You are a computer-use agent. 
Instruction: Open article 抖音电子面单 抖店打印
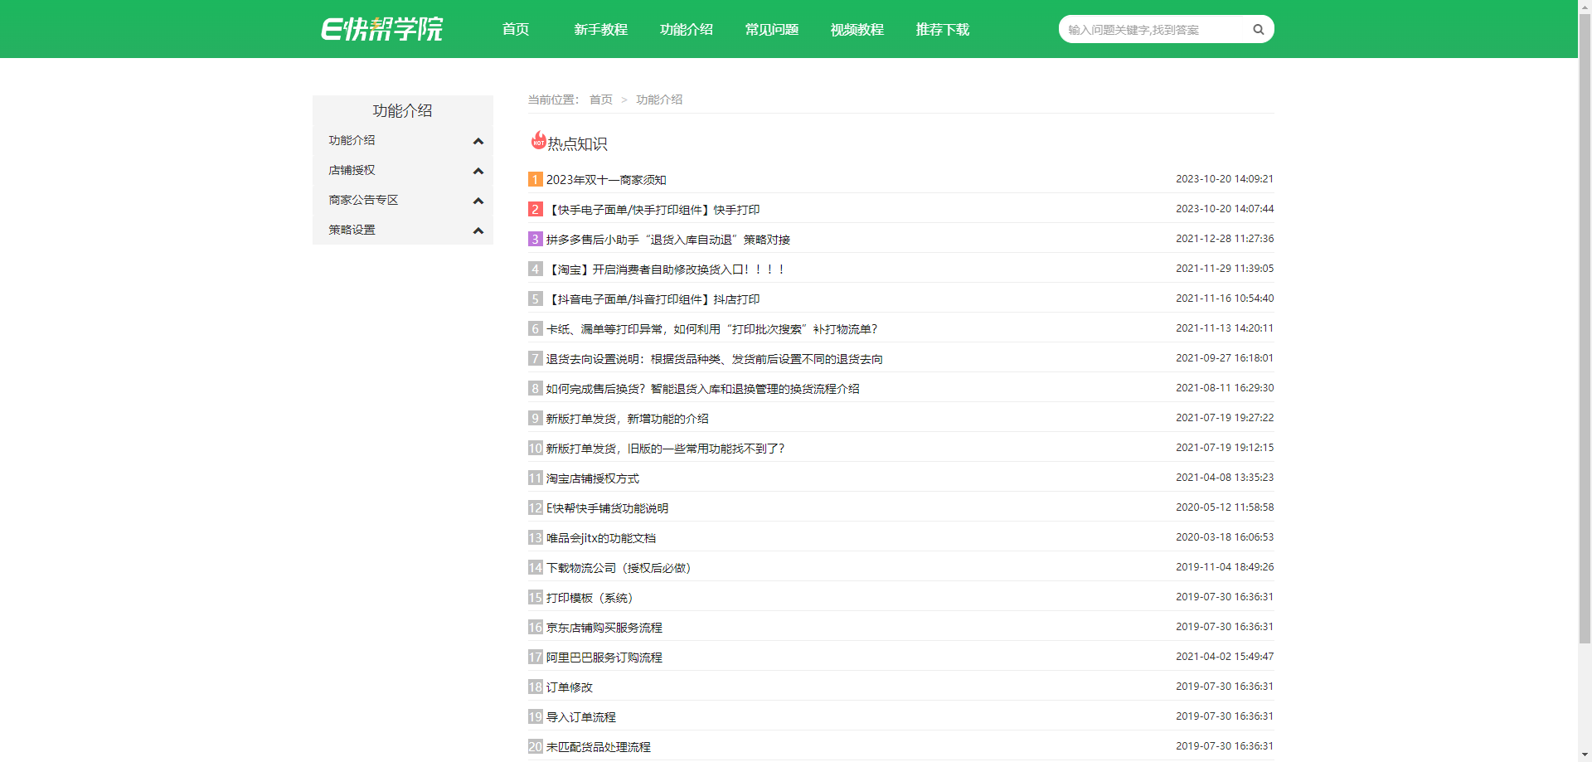coord(653,299)
